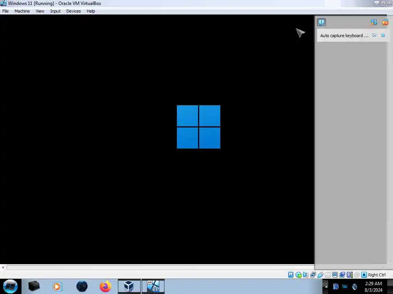Click the horizontal scrollbar track of VM view

point(160,268)
